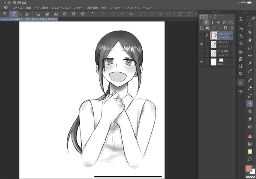Select the Eyedropper tool

pyautogui.click(x=250, y=71)
